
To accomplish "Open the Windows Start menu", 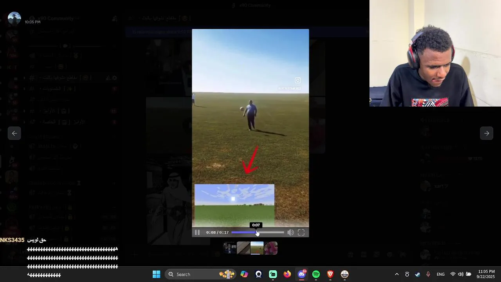I will [x=156, y=274].
